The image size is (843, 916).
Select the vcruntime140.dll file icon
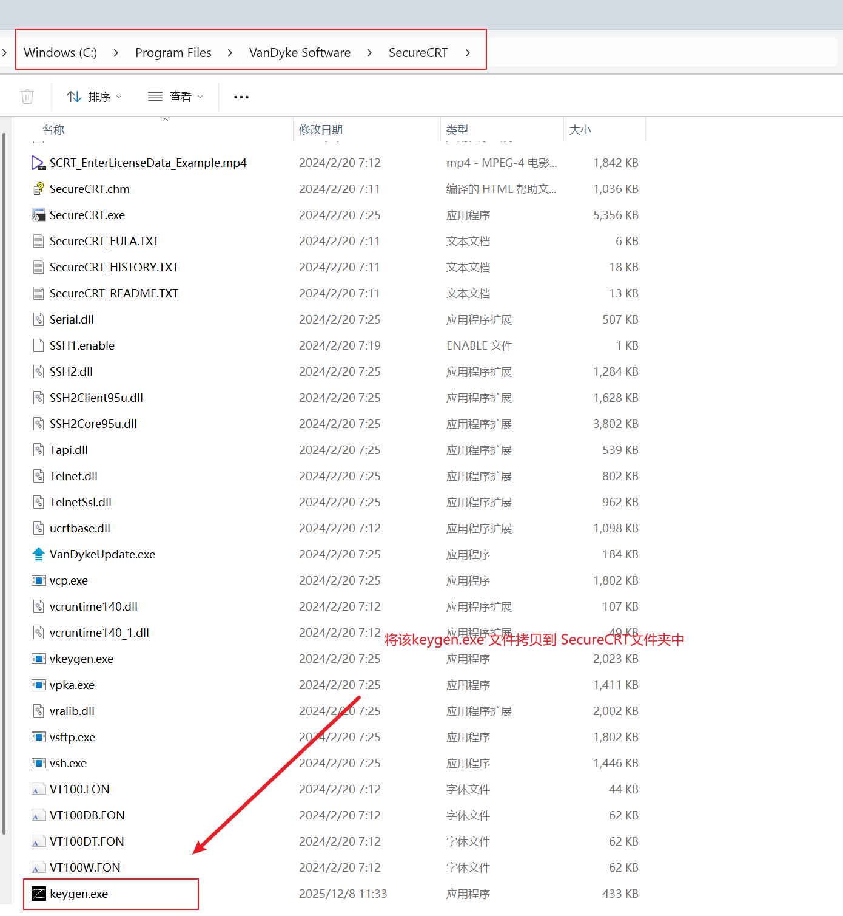[38, 606]
